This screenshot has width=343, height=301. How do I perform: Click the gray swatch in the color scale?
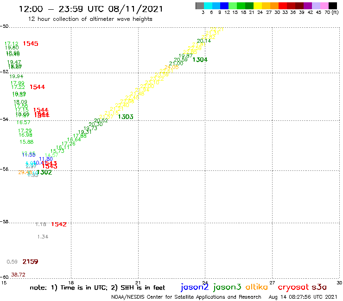click(x=200, y=6)
